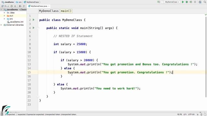Click the "Bonus too" println statement on line 13
Image resolution: width=207 pixels, height=116 pixels.
click(x=132, y=64)
